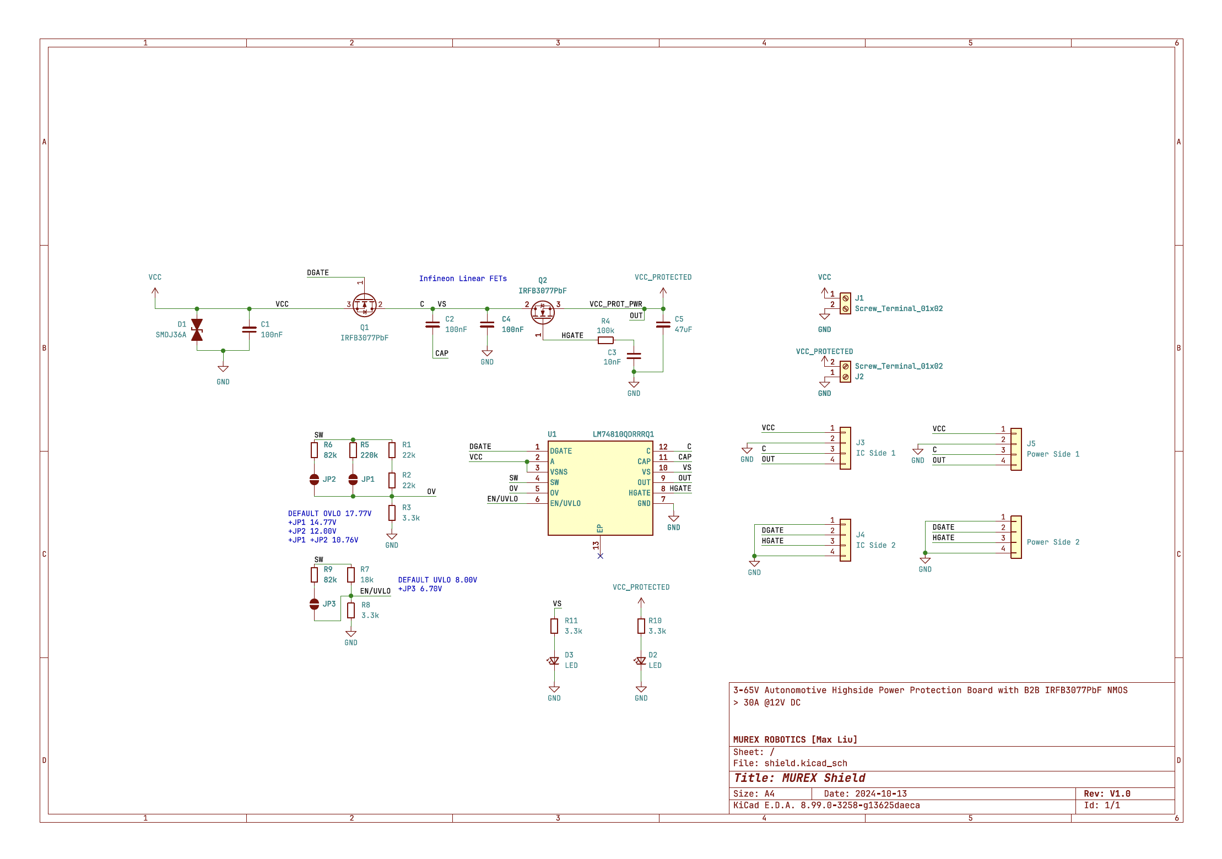Select the R10 3.3k resistor symbol
The image size is (1222, 859).
(x=641, y=626)
